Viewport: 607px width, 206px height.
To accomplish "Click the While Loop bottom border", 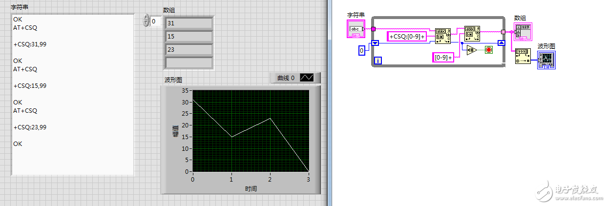I will click(438, 66).
